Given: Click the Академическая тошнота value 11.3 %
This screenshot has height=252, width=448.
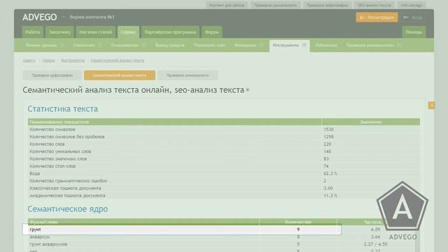Looking at the screenshot, I should coord(330,195).
